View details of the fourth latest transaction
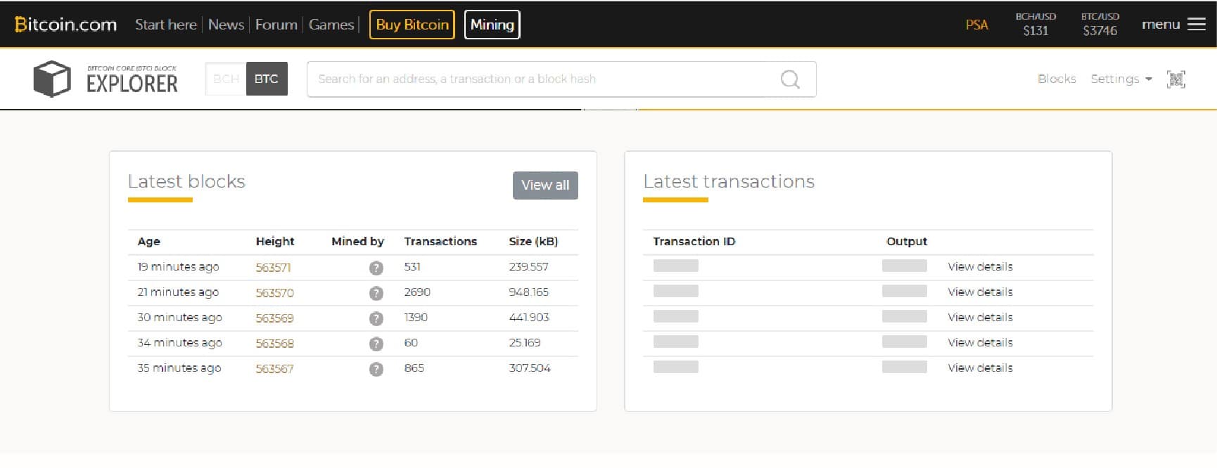Image resolution: width=1217 pixels, height=468 pixels. (980, 343)
